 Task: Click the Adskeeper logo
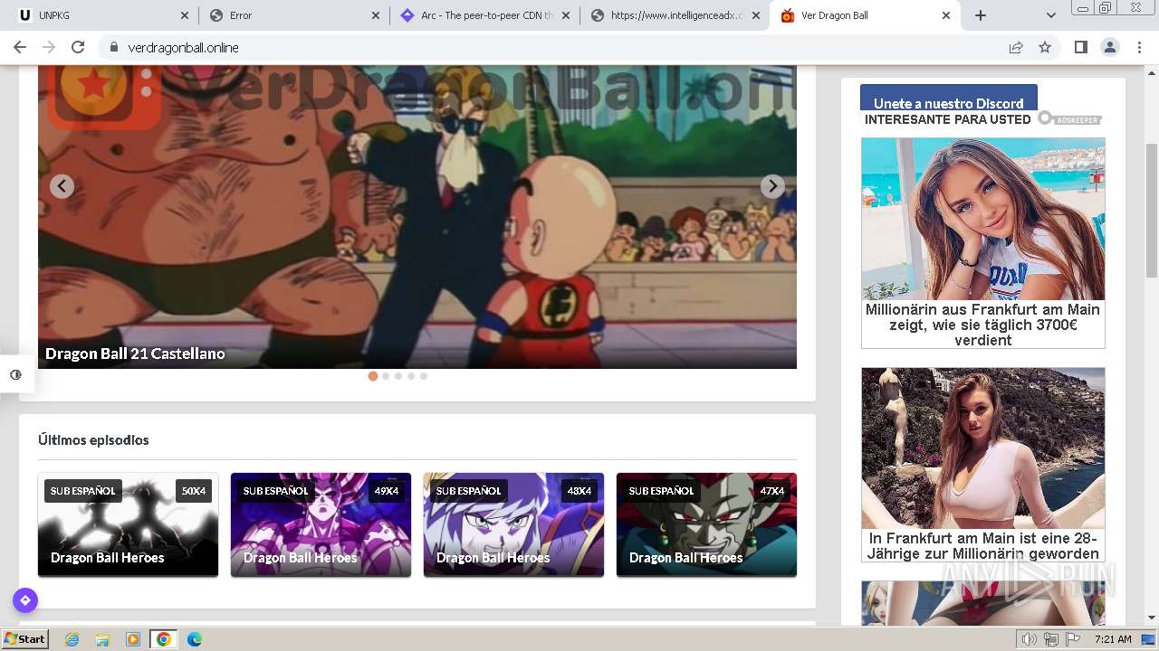(x=1069, y=118)
